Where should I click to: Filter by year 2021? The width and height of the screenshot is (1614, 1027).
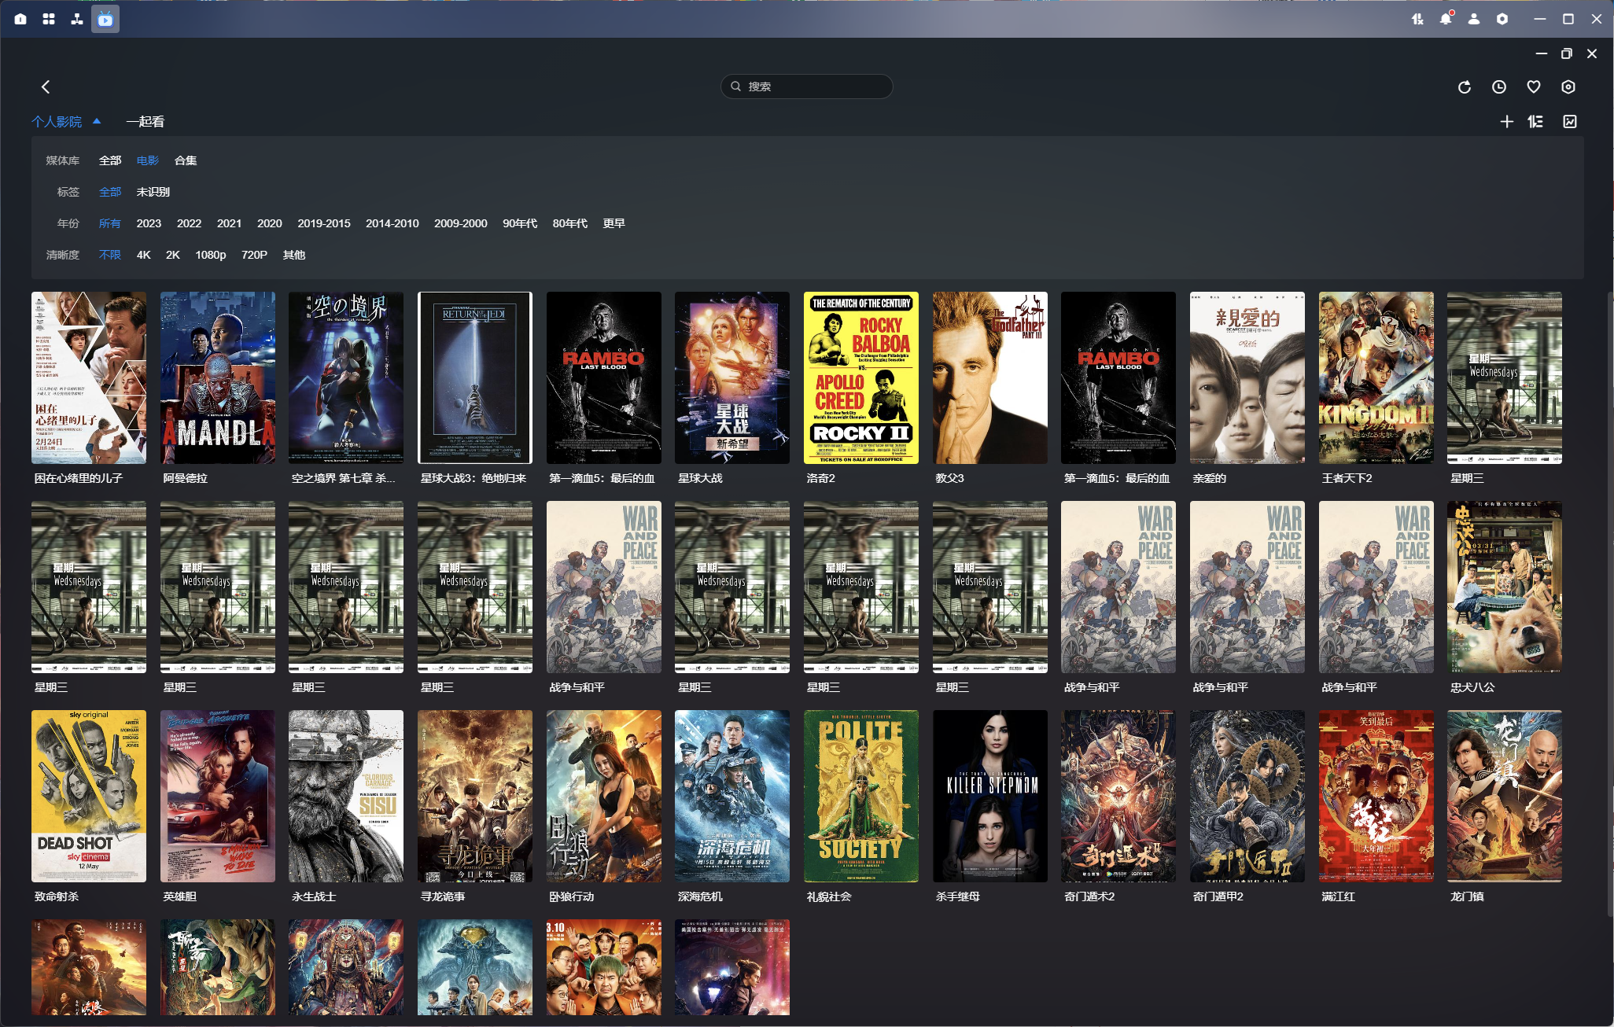[x=229, y=223]
